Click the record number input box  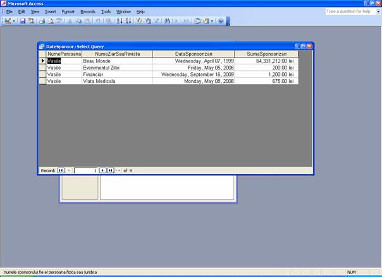85,170
